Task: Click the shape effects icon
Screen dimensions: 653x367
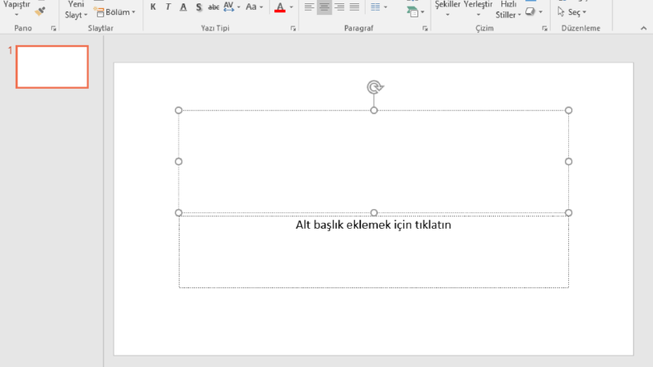Action: click(530, 12)
